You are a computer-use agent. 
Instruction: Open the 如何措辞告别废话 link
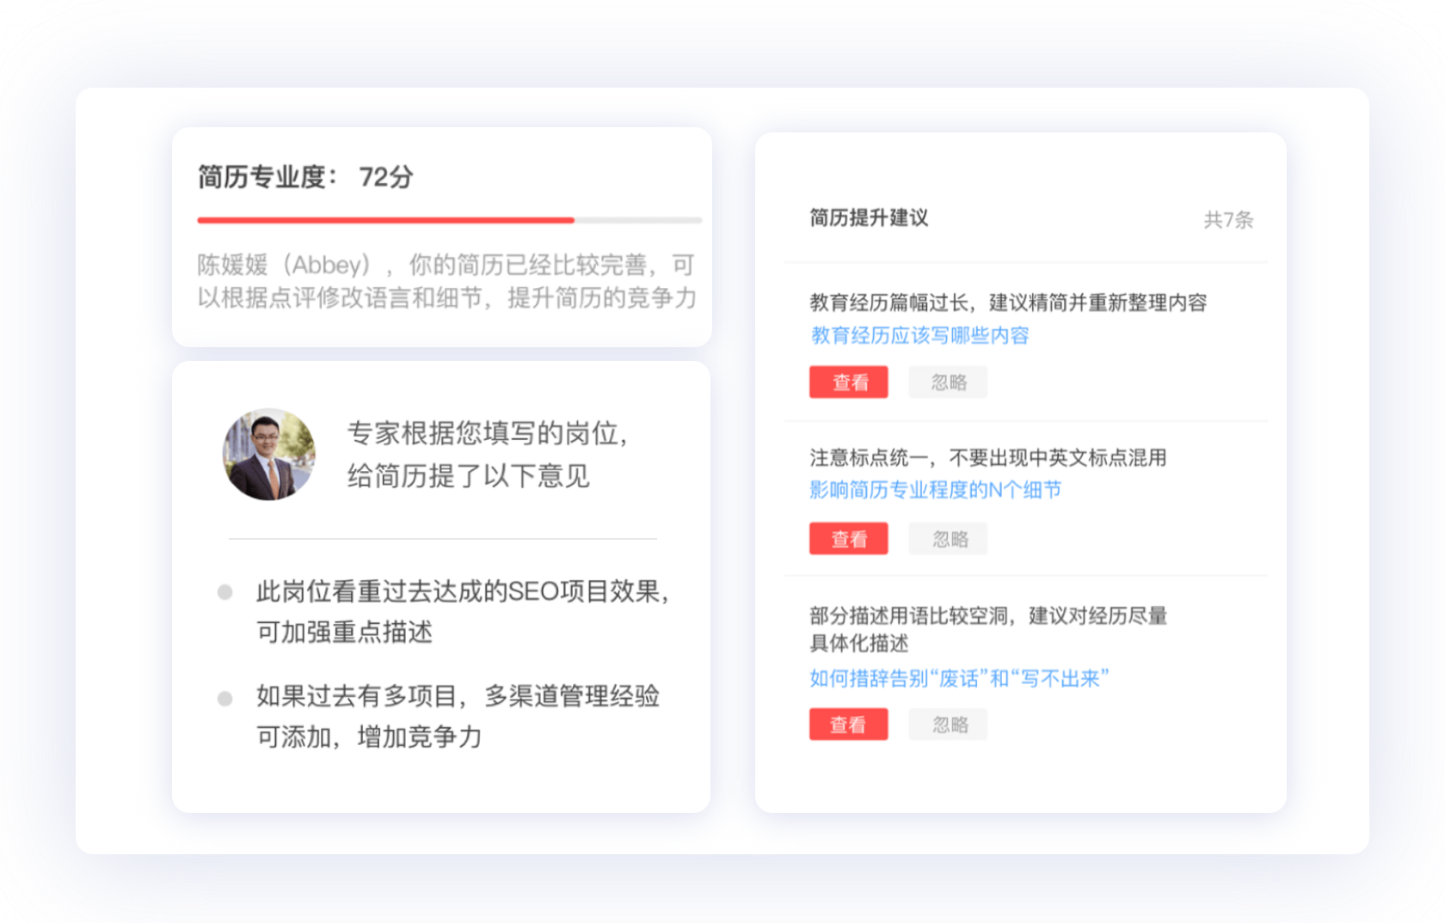point(957,679)
